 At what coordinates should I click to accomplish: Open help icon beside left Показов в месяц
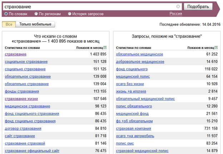(x=105, y=47)
